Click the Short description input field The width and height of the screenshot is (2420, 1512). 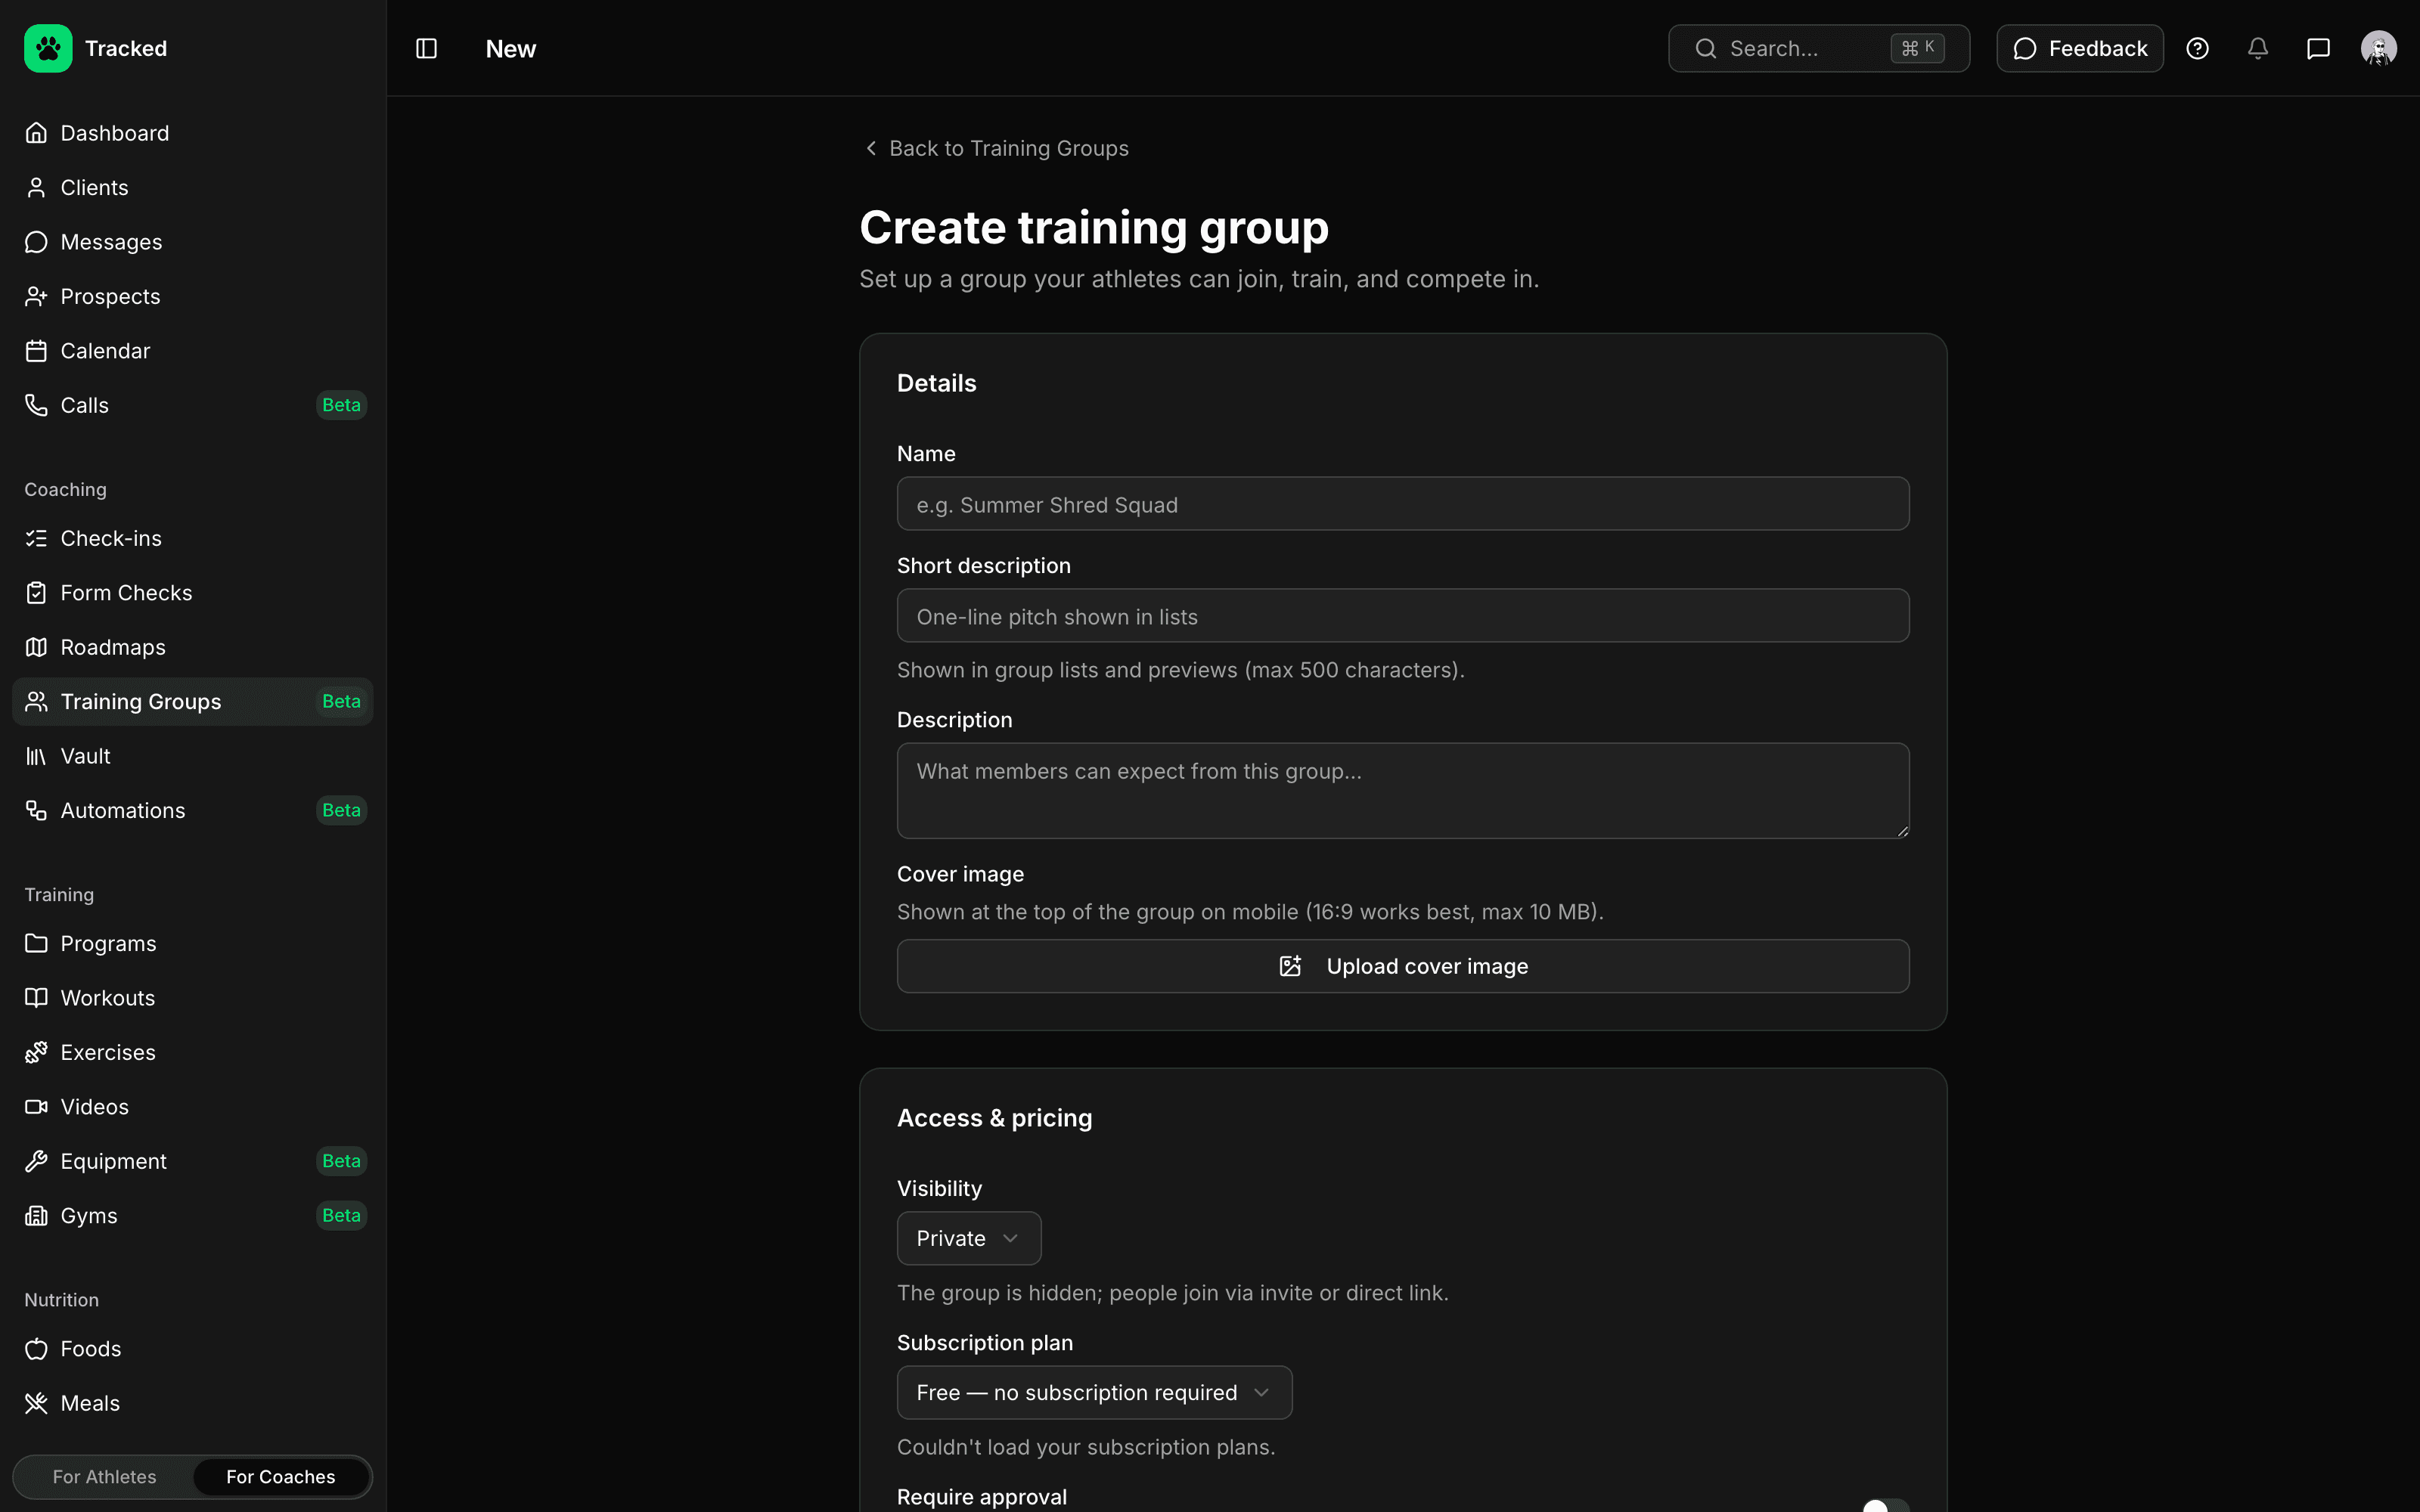1402,616
